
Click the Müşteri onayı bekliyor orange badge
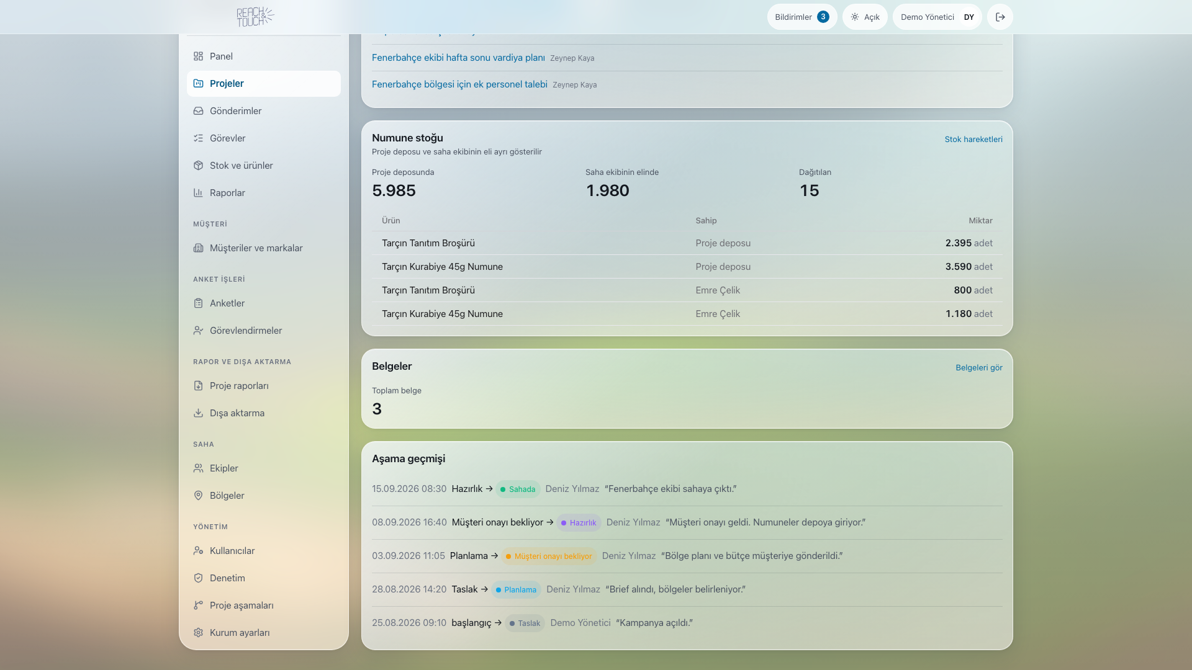pyautogui.click(x=549, y=556)
